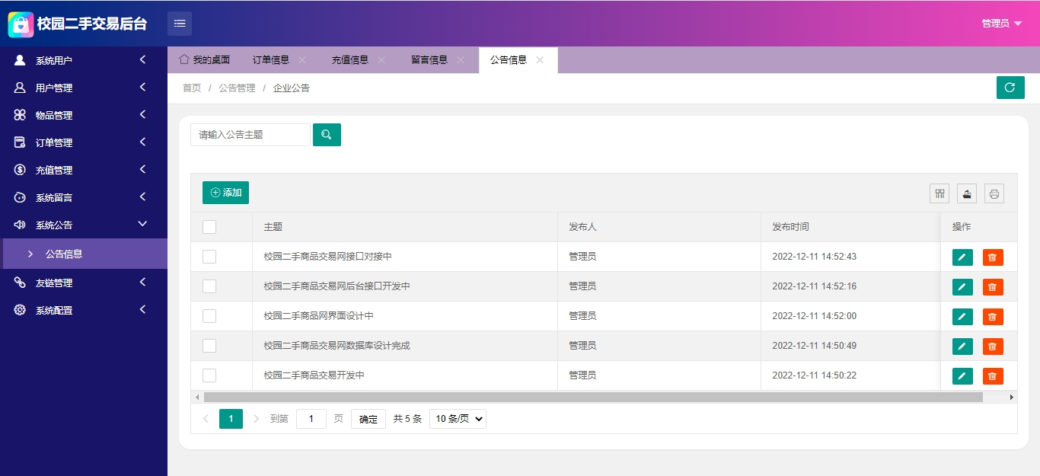
Task: Click the 系统留言 message icon
Action: [x=20, y=197]
